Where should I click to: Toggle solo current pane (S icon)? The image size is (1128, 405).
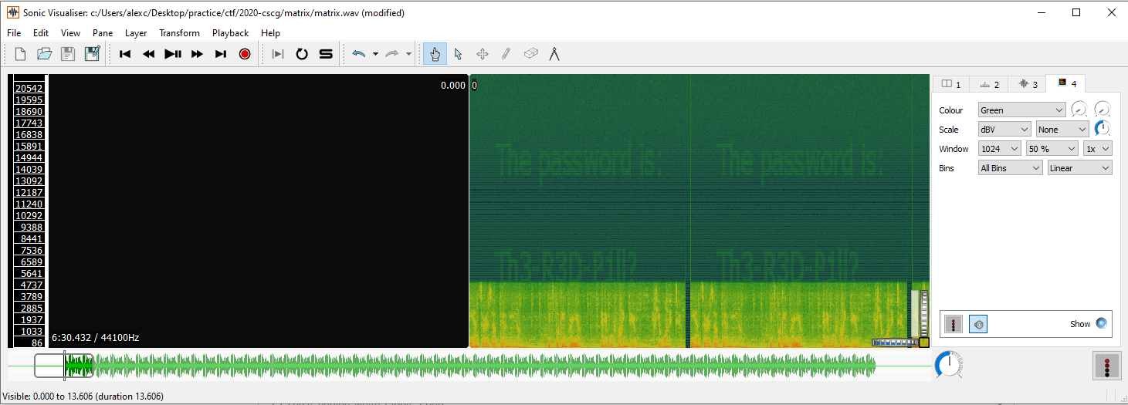click(326, 54)
